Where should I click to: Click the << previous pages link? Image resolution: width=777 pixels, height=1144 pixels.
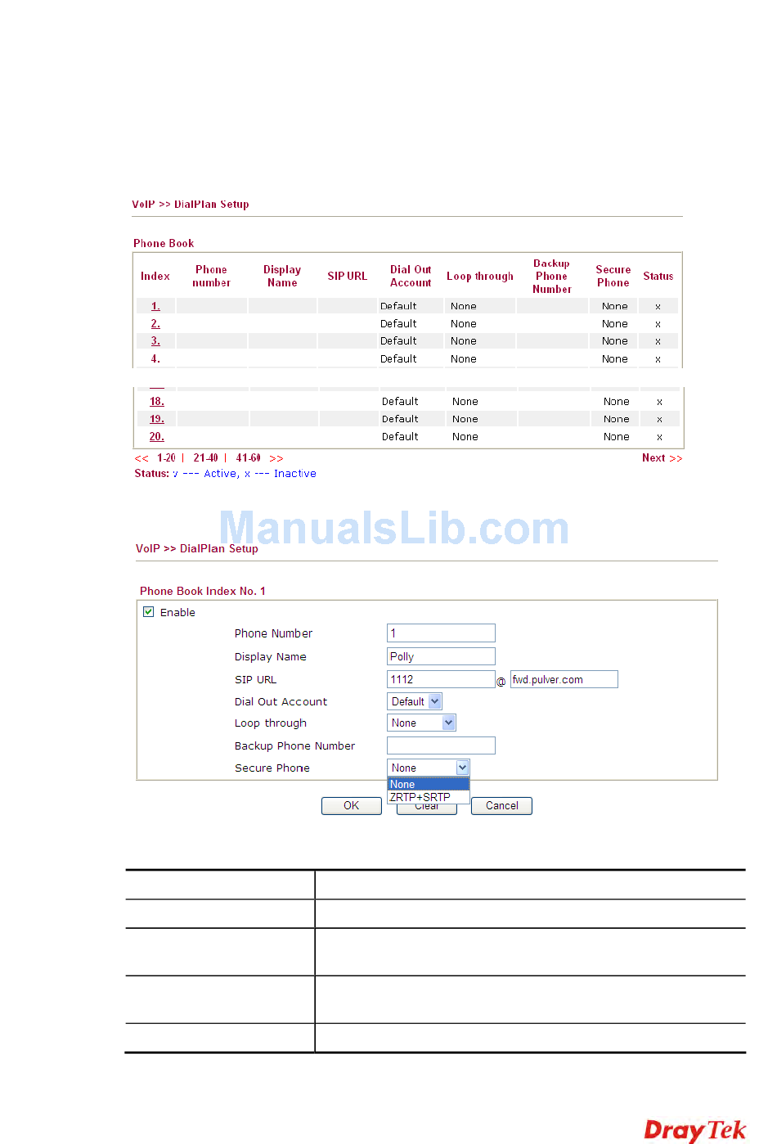pos(141,458)
